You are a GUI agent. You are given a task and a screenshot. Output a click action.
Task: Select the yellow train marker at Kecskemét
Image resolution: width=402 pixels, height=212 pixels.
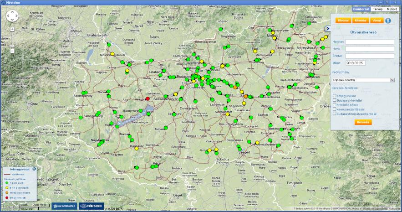click(227, 114)
